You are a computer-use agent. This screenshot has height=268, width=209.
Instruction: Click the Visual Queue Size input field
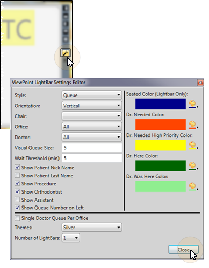tap(92, 148)
